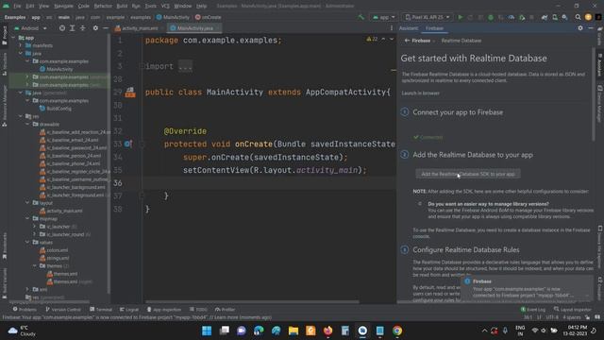Open the Build menu
Viewport: 604px width, 340px height.
(122, 7)
